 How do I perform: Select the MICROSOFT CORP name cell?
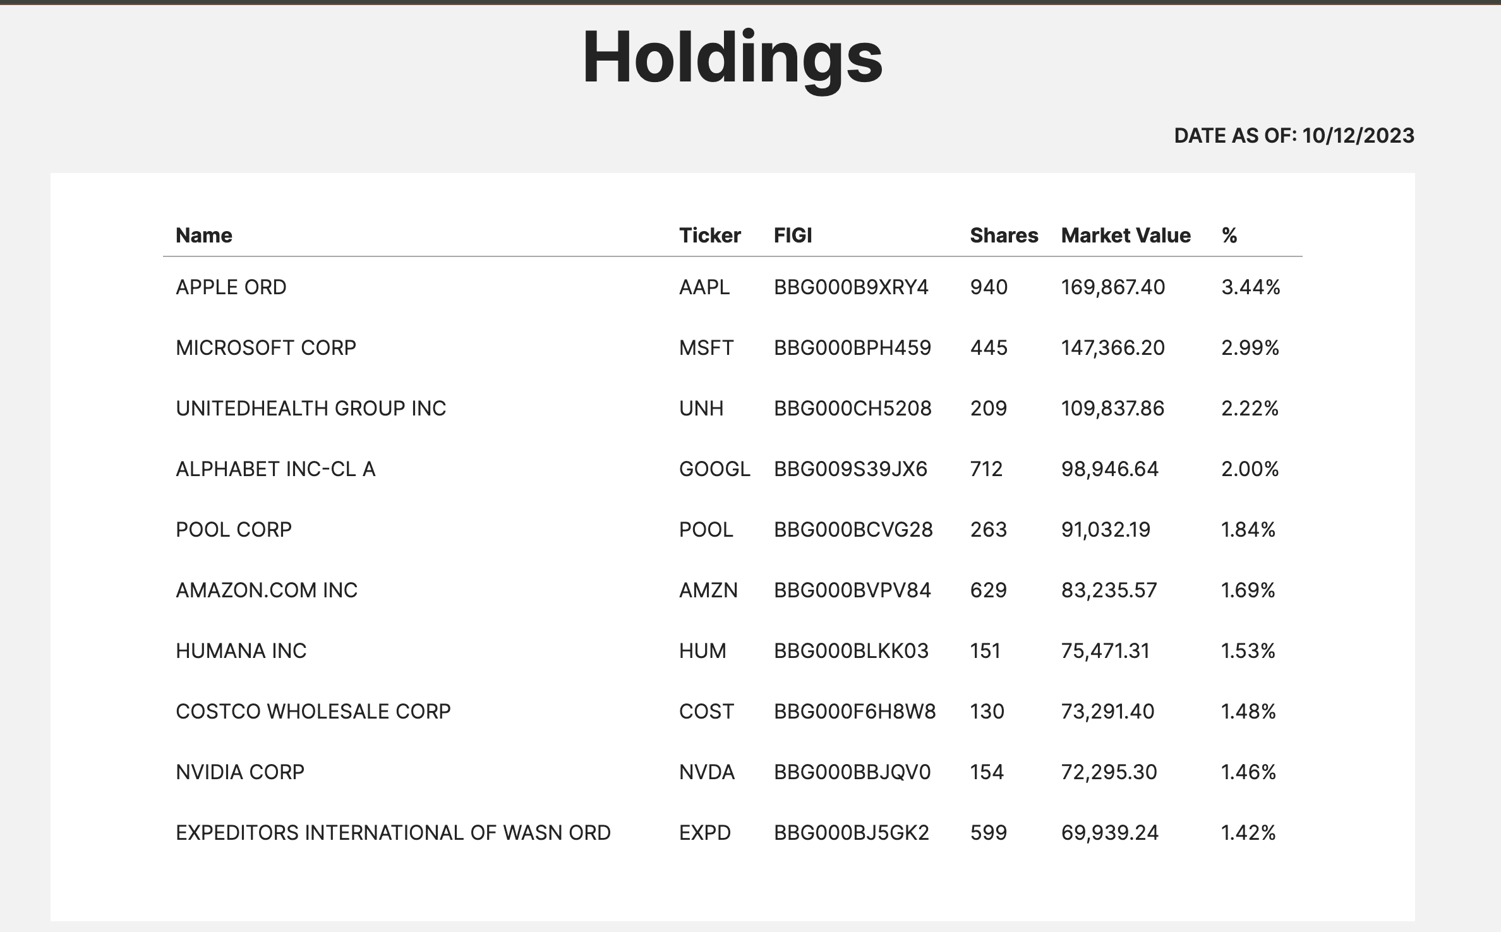pyautogui.click(x=266, y=348)
